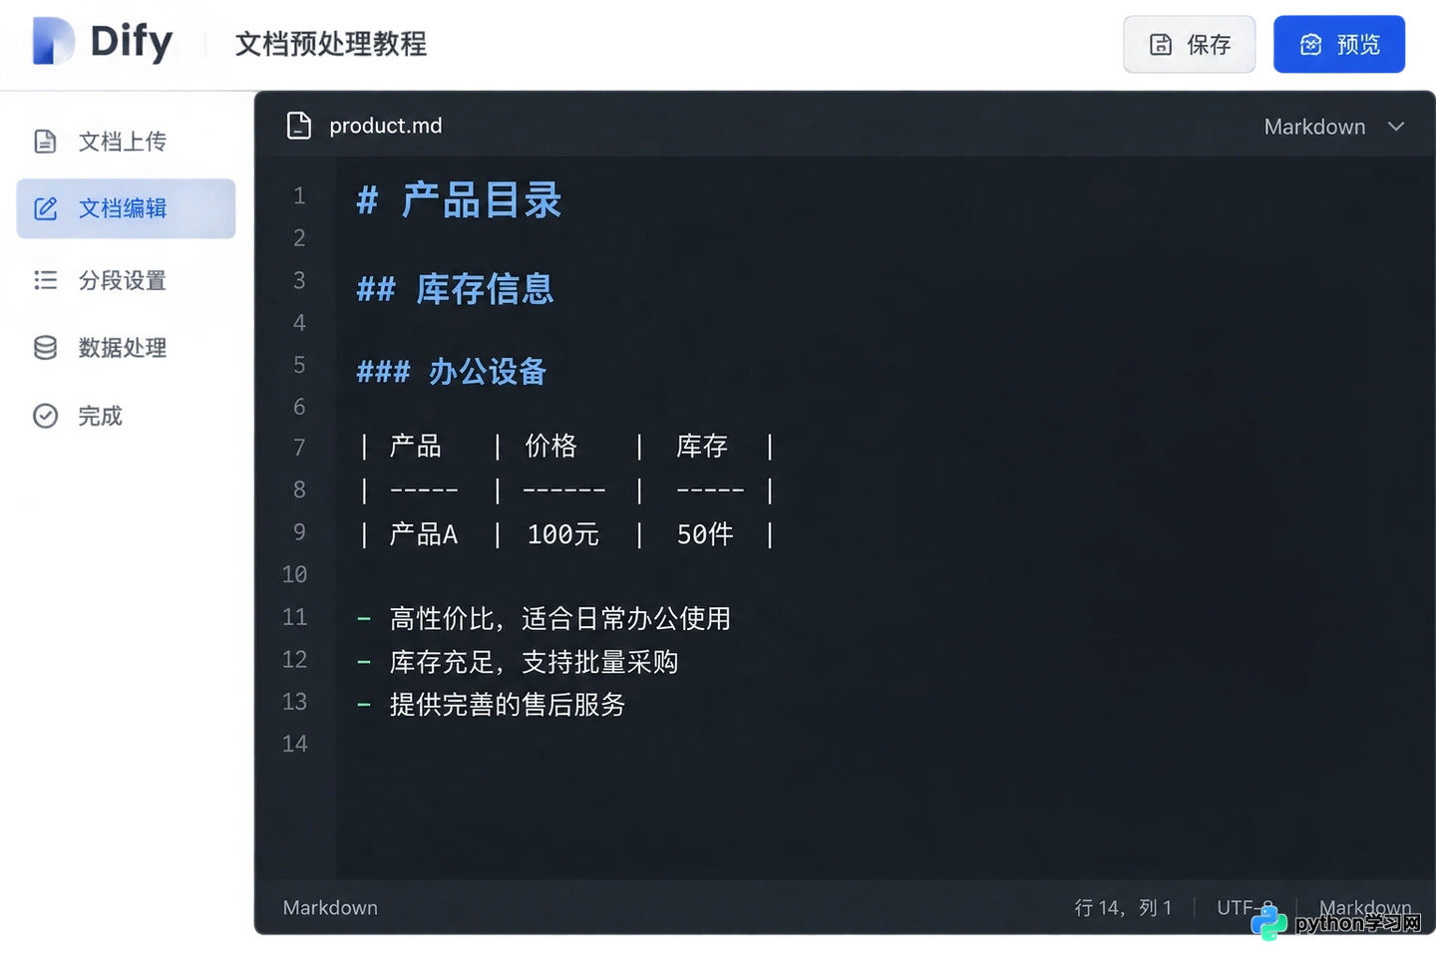Click the table cell 100元
1436x957 pixels.
[x=562, y=534]
